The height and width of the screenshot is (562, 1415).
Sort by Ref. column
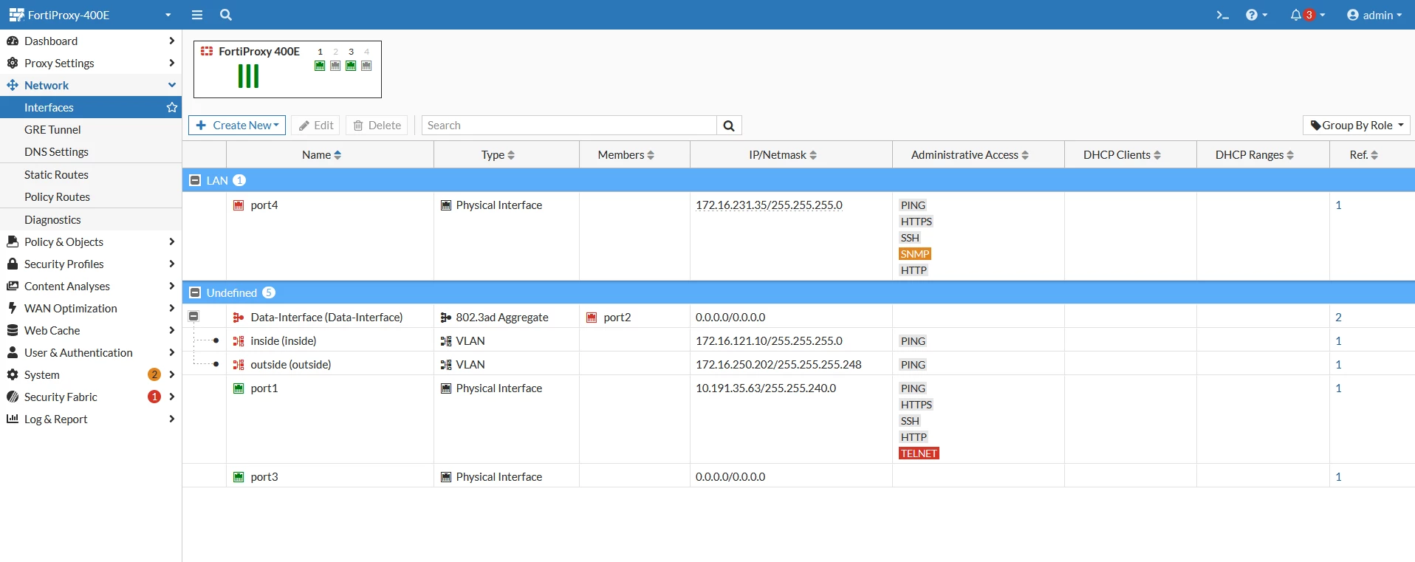tap(1363, 155)
